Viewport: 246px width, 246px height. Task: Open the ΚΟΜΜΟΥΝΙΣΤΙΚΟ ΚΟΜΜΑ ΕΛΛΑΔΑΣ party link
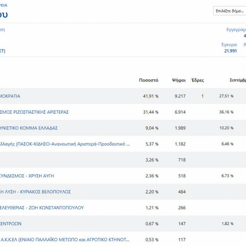[29, 128]
